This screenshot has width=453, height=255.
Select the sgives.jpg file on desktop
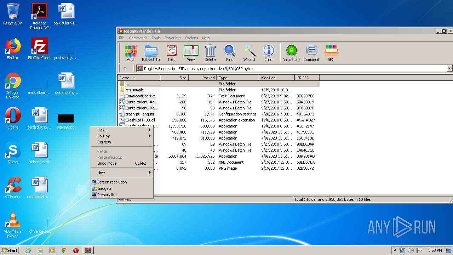[66, 121]
